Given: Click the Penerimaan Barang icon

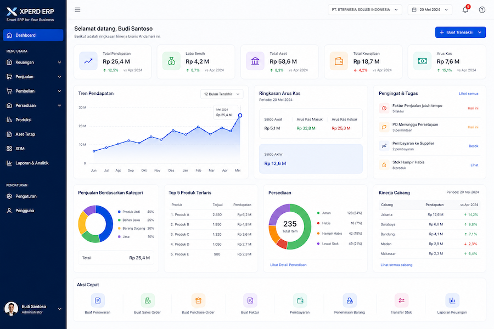Looking at the screenshot, I should pyautogui.click(x=350, y=300).
